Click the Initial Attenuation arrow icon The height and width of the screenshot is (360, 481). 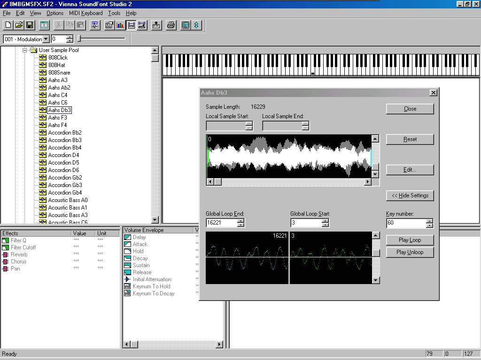[x=127, y=279]
